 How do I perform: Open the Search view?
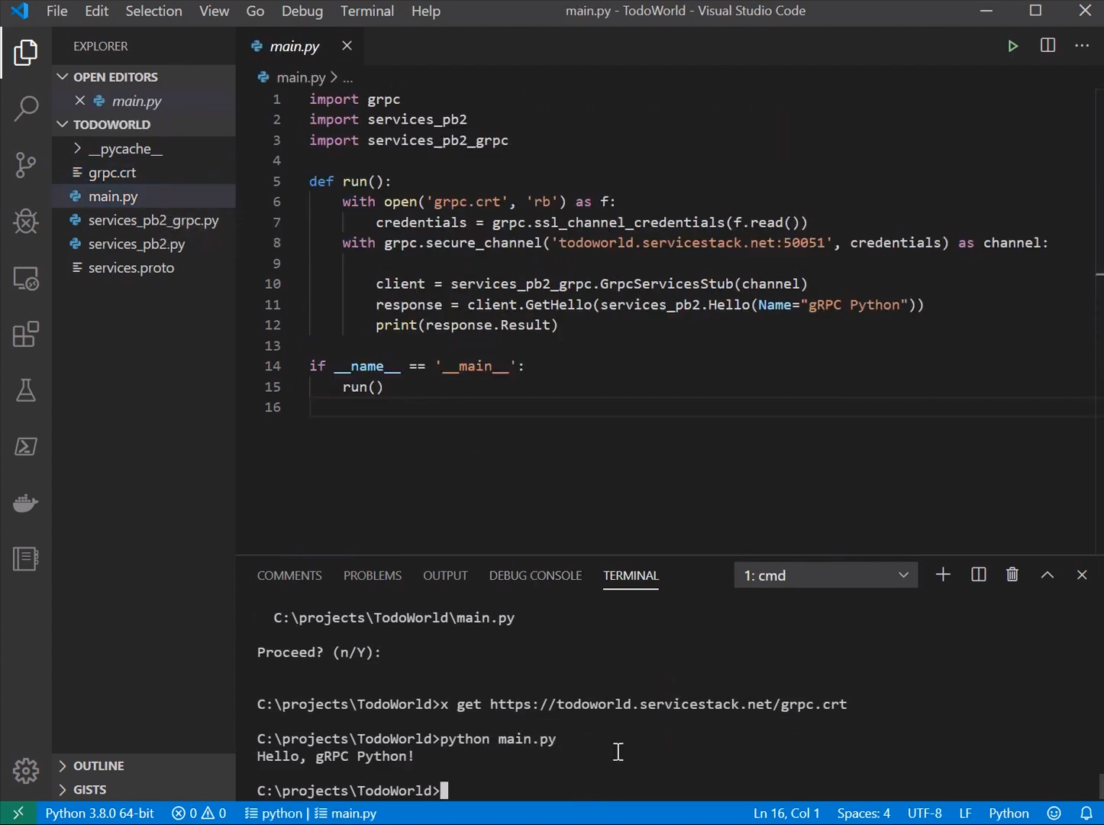tap(25, 108)
